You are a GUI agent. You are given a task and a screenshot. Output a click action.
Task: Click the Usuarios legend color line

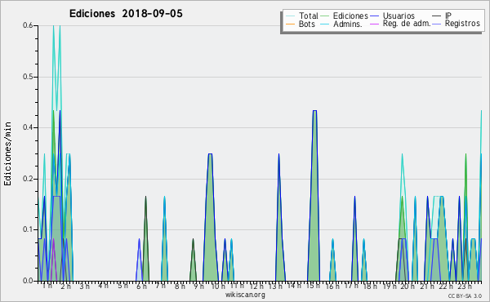coord(374,16)
